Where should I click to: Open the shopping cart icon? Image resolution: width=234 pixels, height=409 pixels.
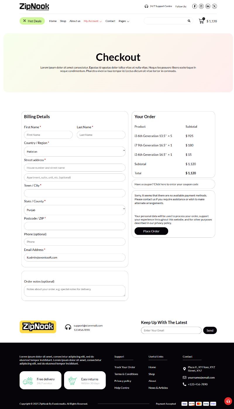click(201, 21)
